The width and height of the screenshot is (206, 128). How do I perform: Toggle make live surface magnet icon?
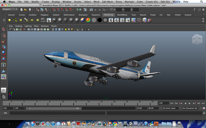pos(71,10)
